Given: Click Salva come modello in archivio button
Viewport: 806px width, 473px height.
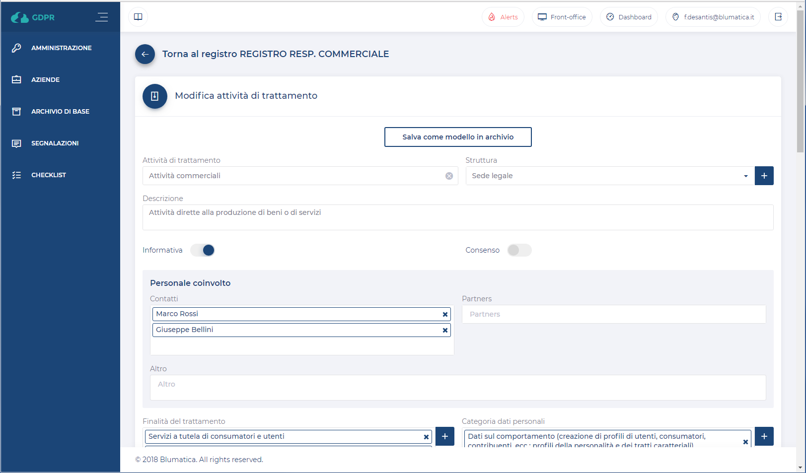Looking at the screenshot, I should point(457,137).
